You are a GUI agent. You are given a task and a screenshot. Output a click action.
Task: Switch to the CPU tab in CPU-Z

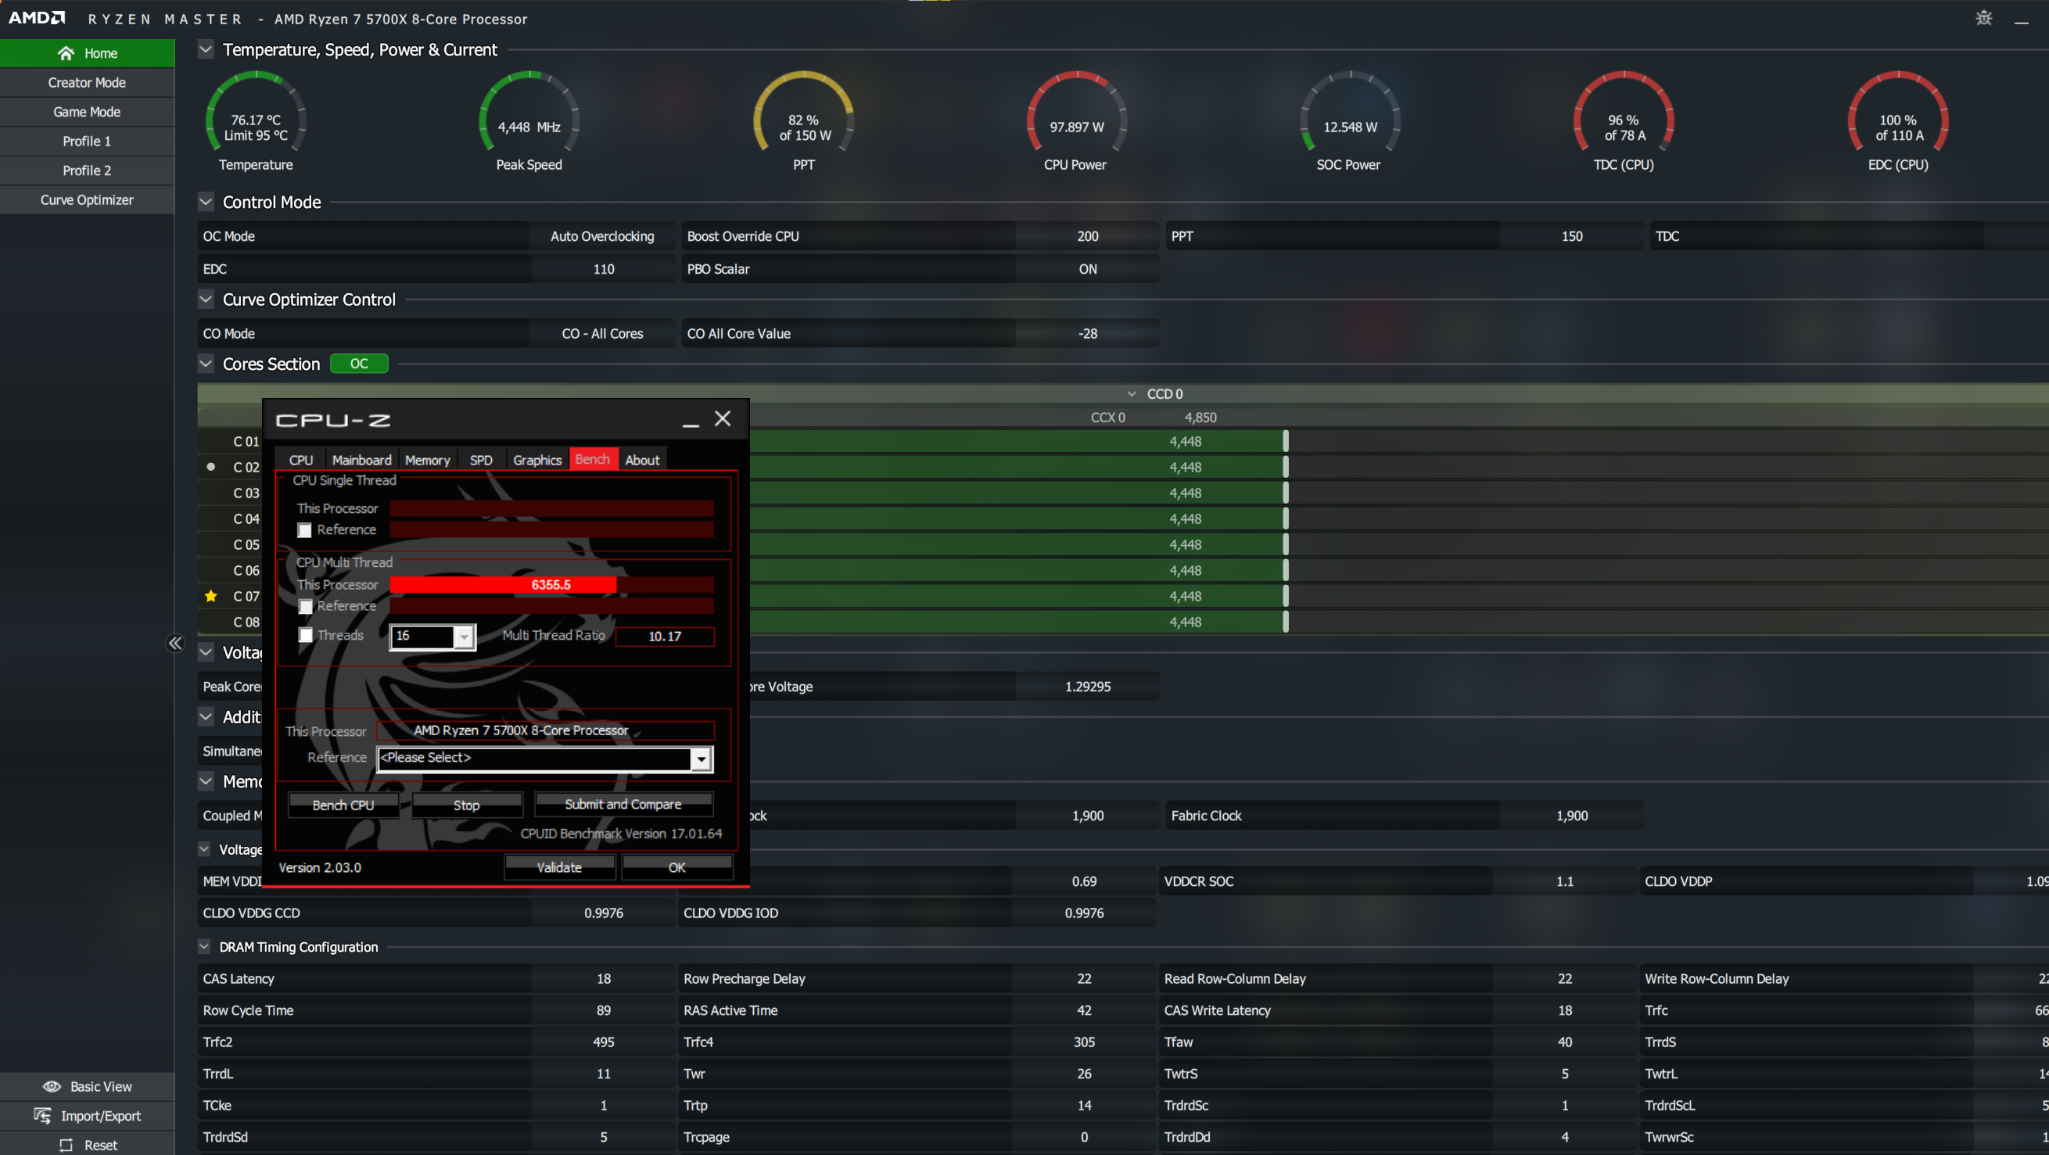click(x=300, y=460)
